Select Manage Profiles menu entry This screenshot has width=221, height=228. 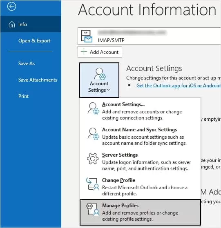point(141,212)
